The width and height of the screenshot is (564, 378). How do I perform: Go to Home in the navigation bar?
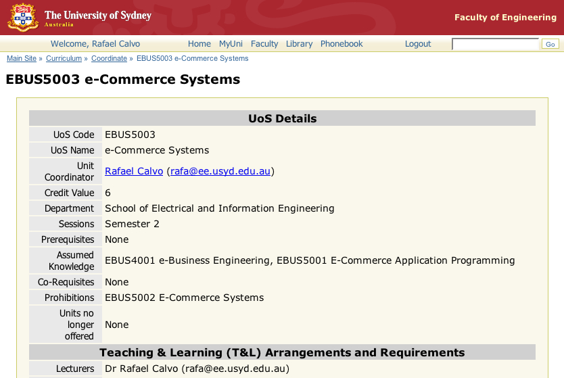coord(199,44)
